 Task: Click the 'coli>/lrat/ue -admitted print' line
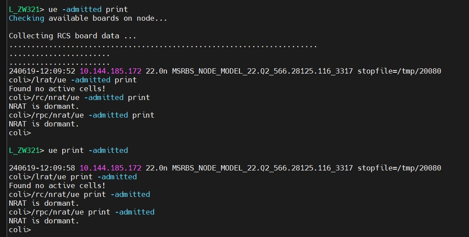pos(73,80)
